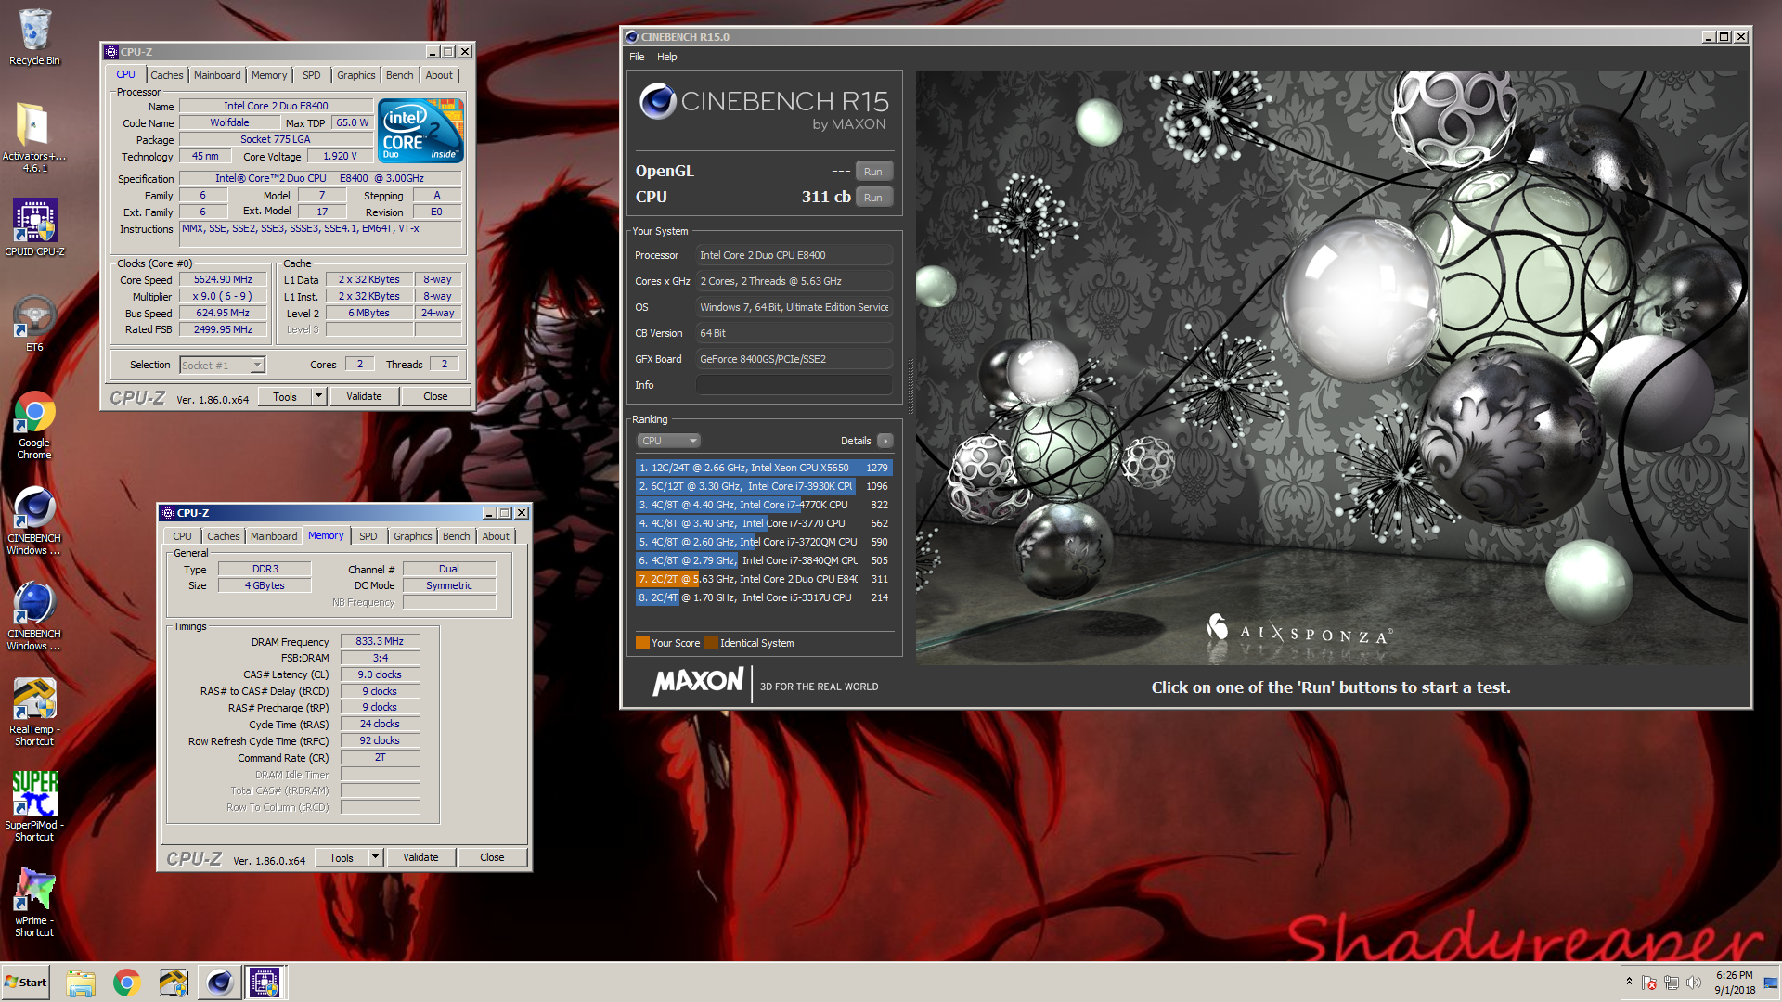Open the Help menu in Cinebench

coord(667,57)
